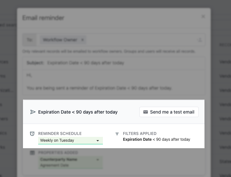231x177 pixels.
Task: Close the Email reminder dialog
Action: (x=203, y=17)
